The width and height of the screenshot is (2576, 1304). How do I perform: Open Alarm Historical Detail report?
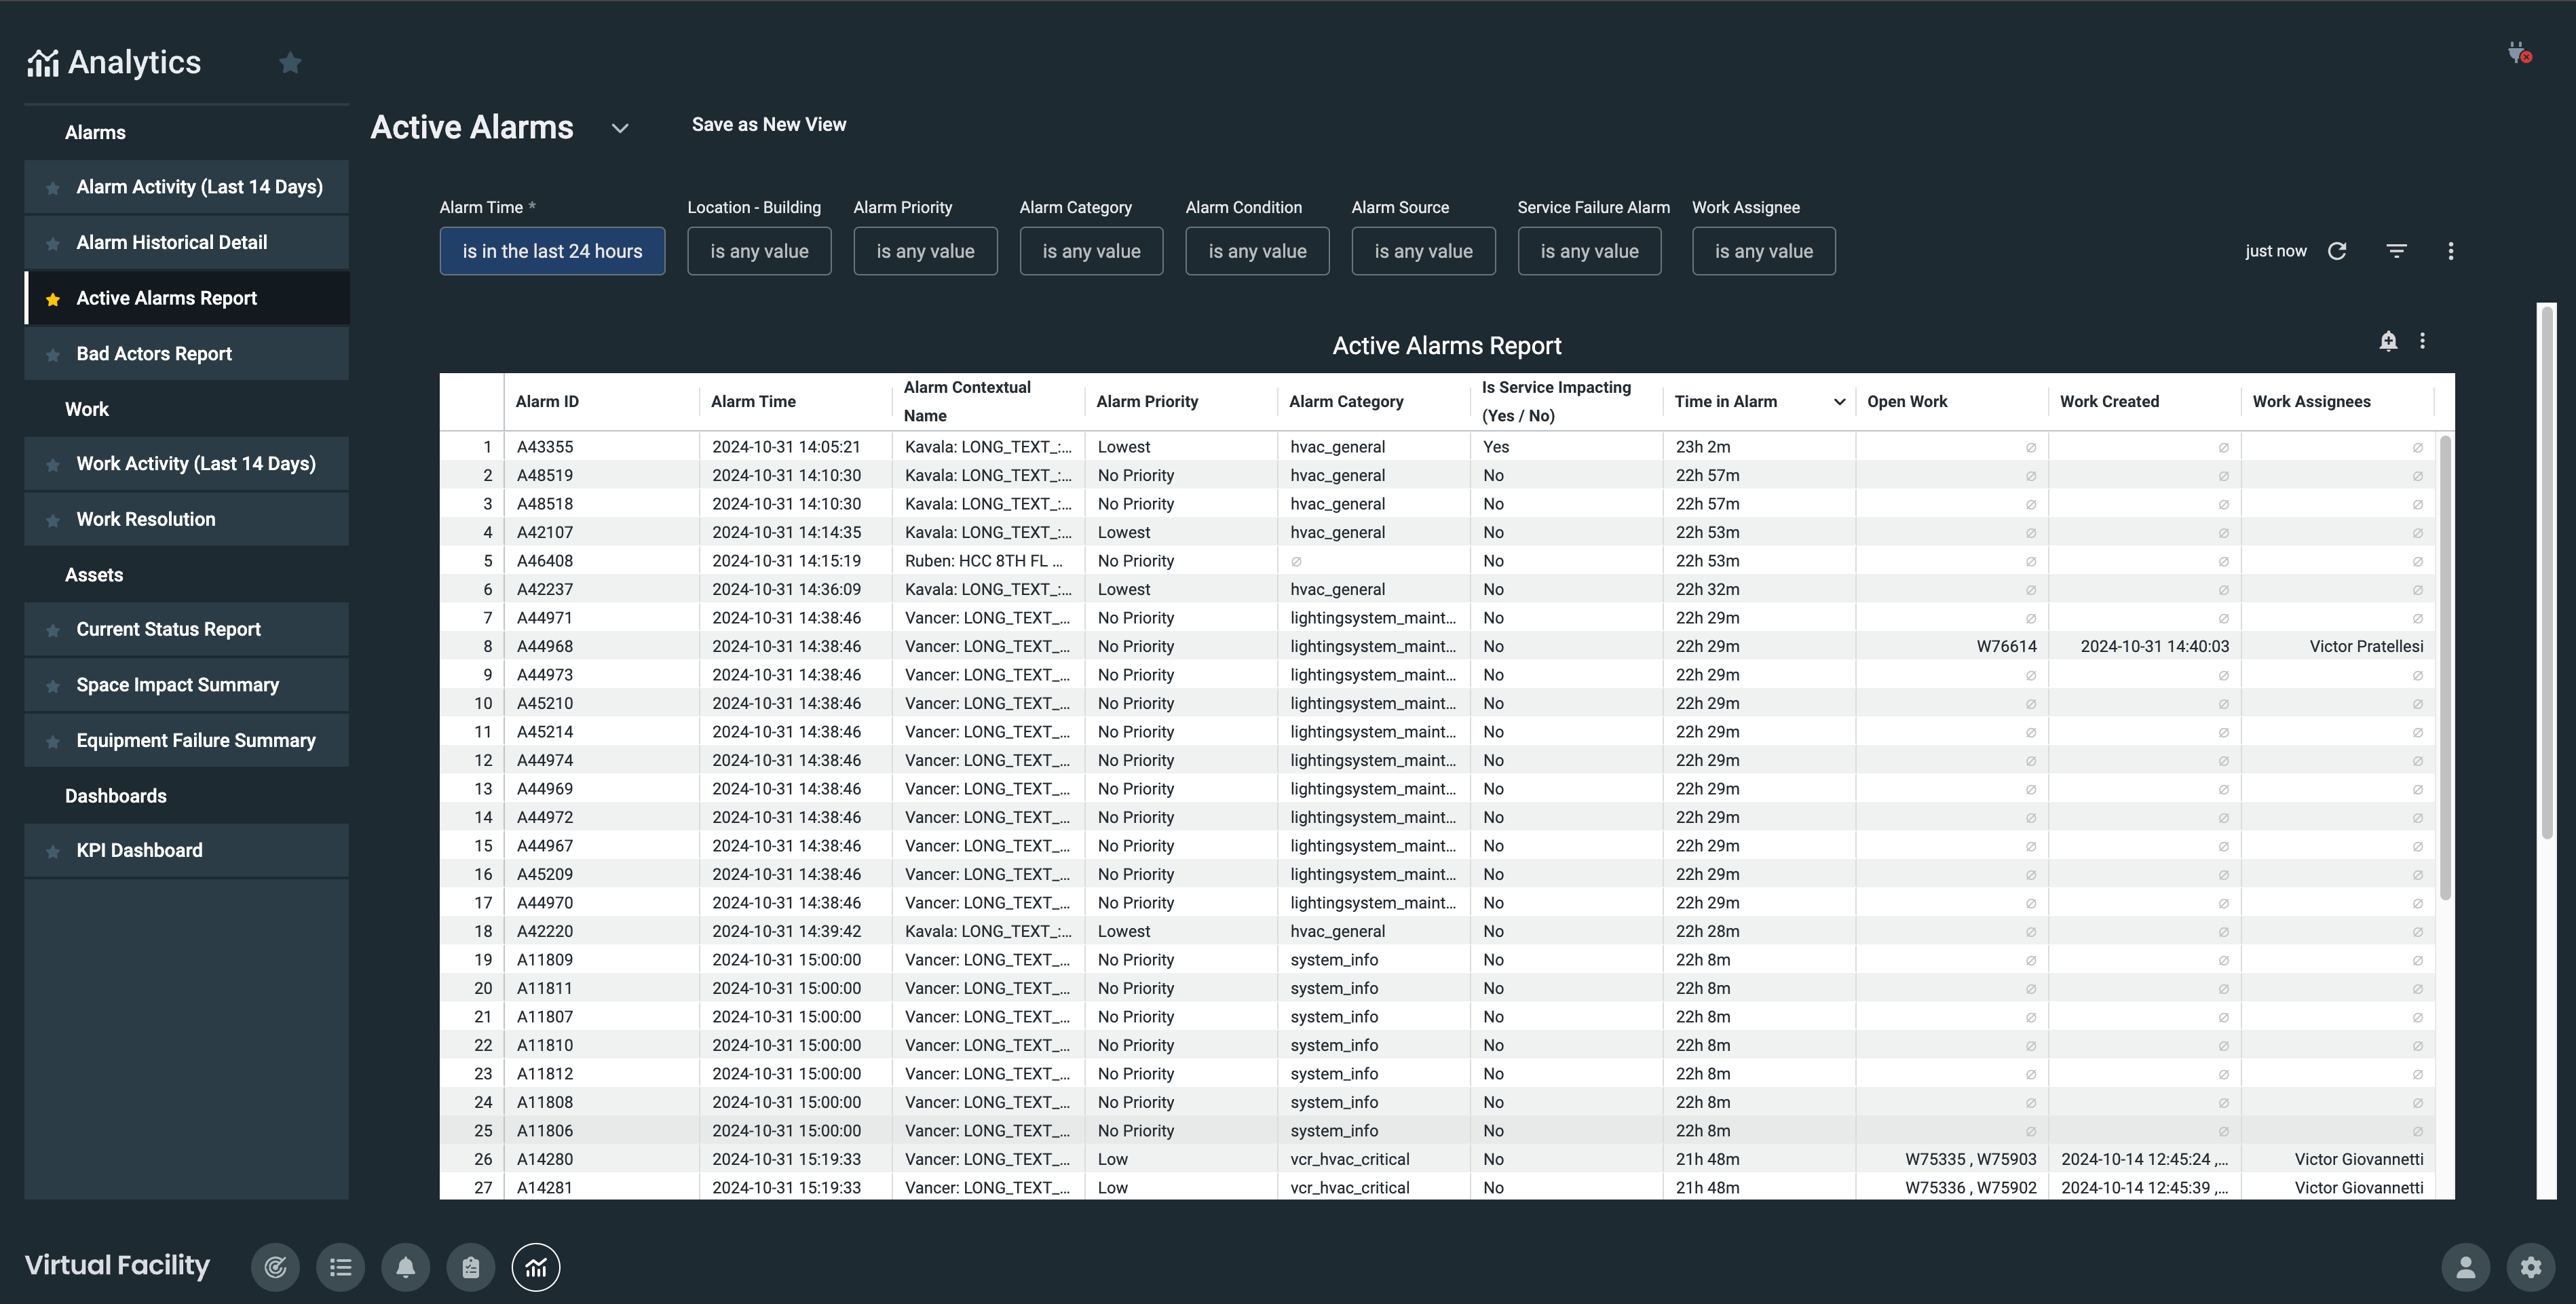(x=171, y=242)
